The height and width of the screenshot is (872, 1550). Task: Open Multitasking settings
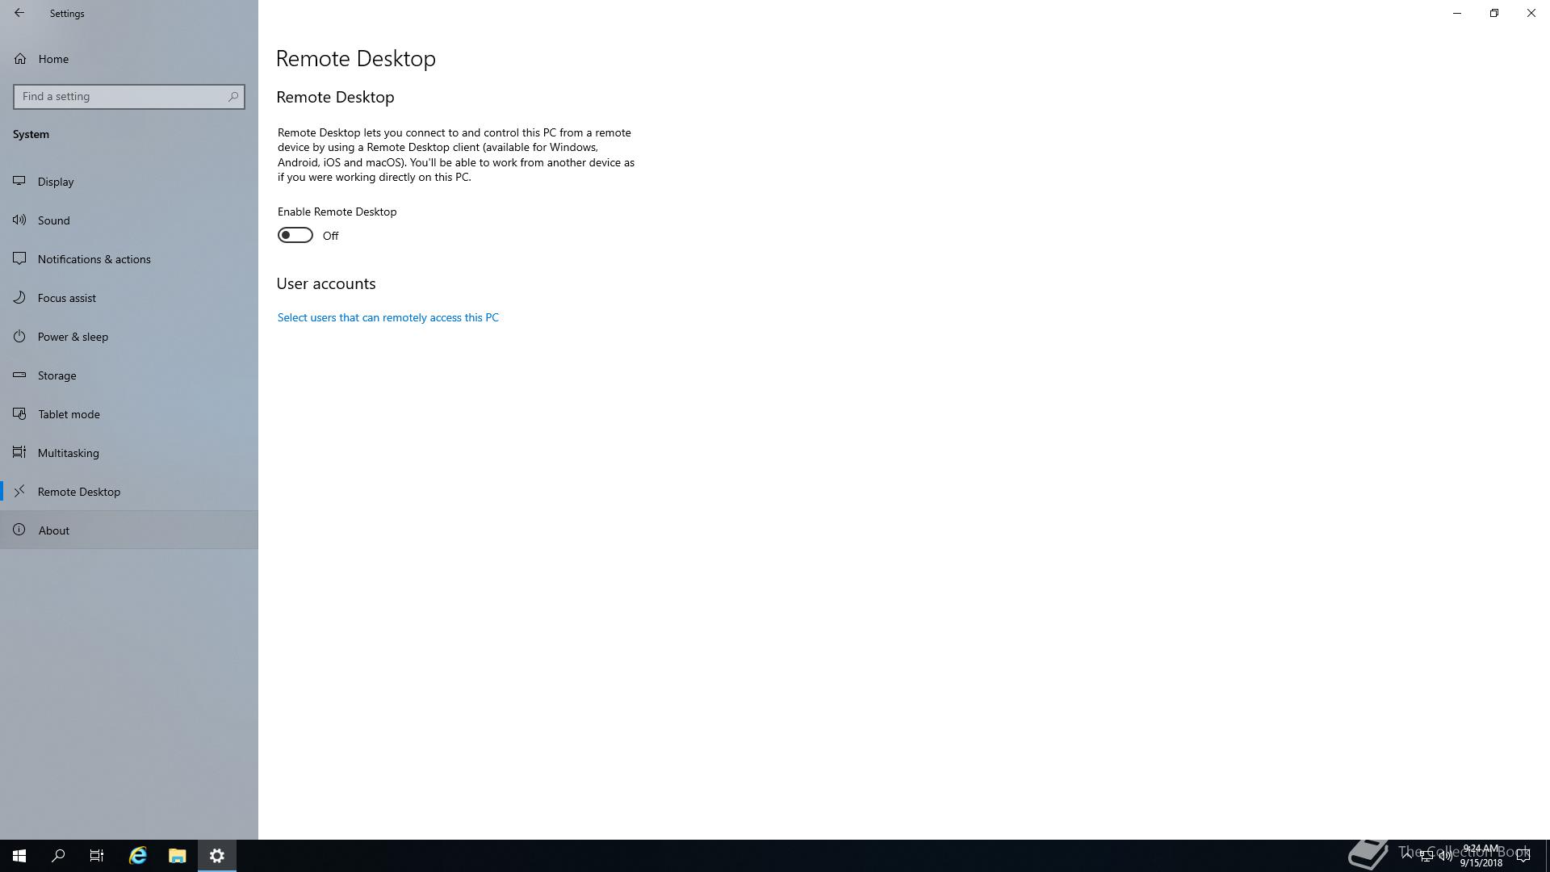click(129, 453)
